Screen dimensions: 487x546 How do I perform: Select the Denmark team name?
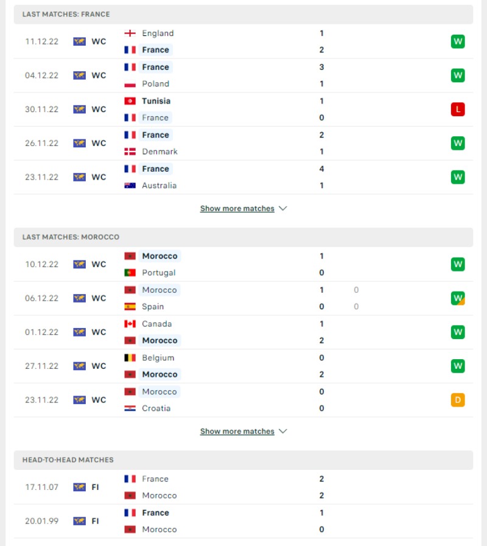159,152
